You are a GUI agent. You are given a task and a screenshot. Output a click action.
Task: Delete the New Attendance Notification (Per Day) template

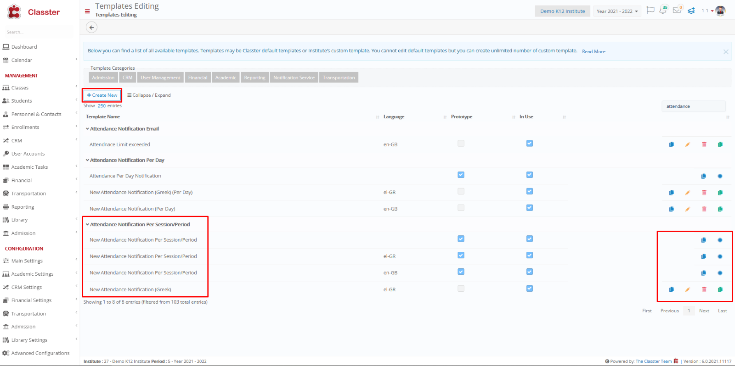point(704,209)
